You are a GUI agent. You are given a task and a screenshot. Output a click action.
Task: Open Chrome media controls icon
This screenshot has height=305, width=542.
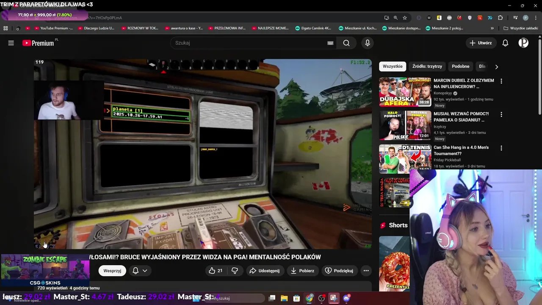coord(515,18)
